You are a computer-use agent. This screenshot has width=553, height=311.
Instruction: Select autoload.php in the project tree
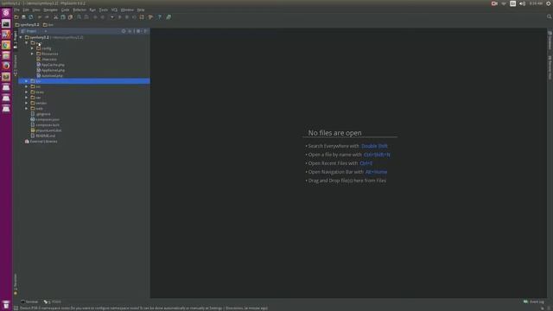pos(52,75)
